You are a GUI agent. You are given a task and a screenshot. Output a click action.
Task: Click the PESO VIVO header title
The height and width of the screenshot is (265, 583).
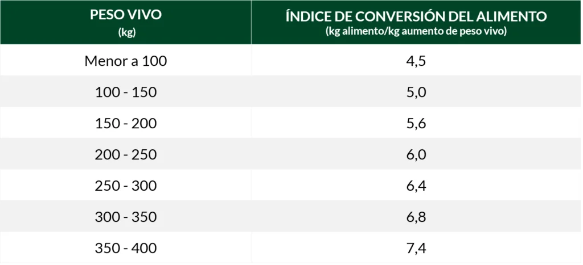[x=126, y=15]
